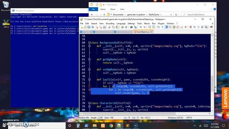Expand the ribbon chevron in Explorer window

point(211,9)
